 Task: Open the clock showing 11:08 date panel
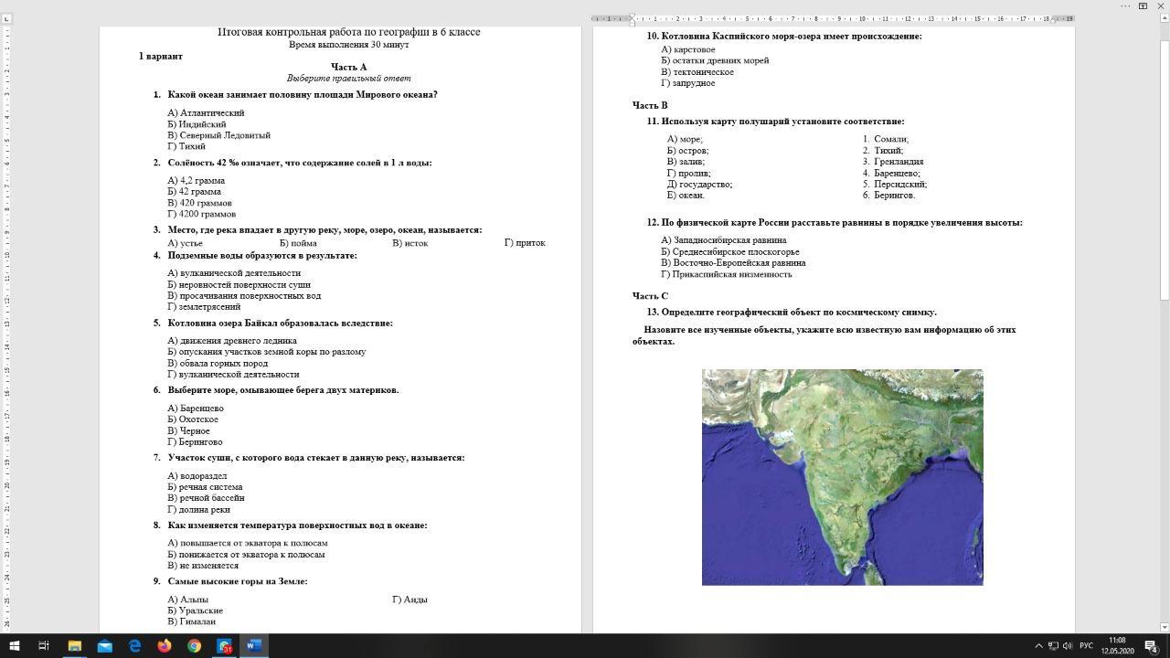[1117, 645]
